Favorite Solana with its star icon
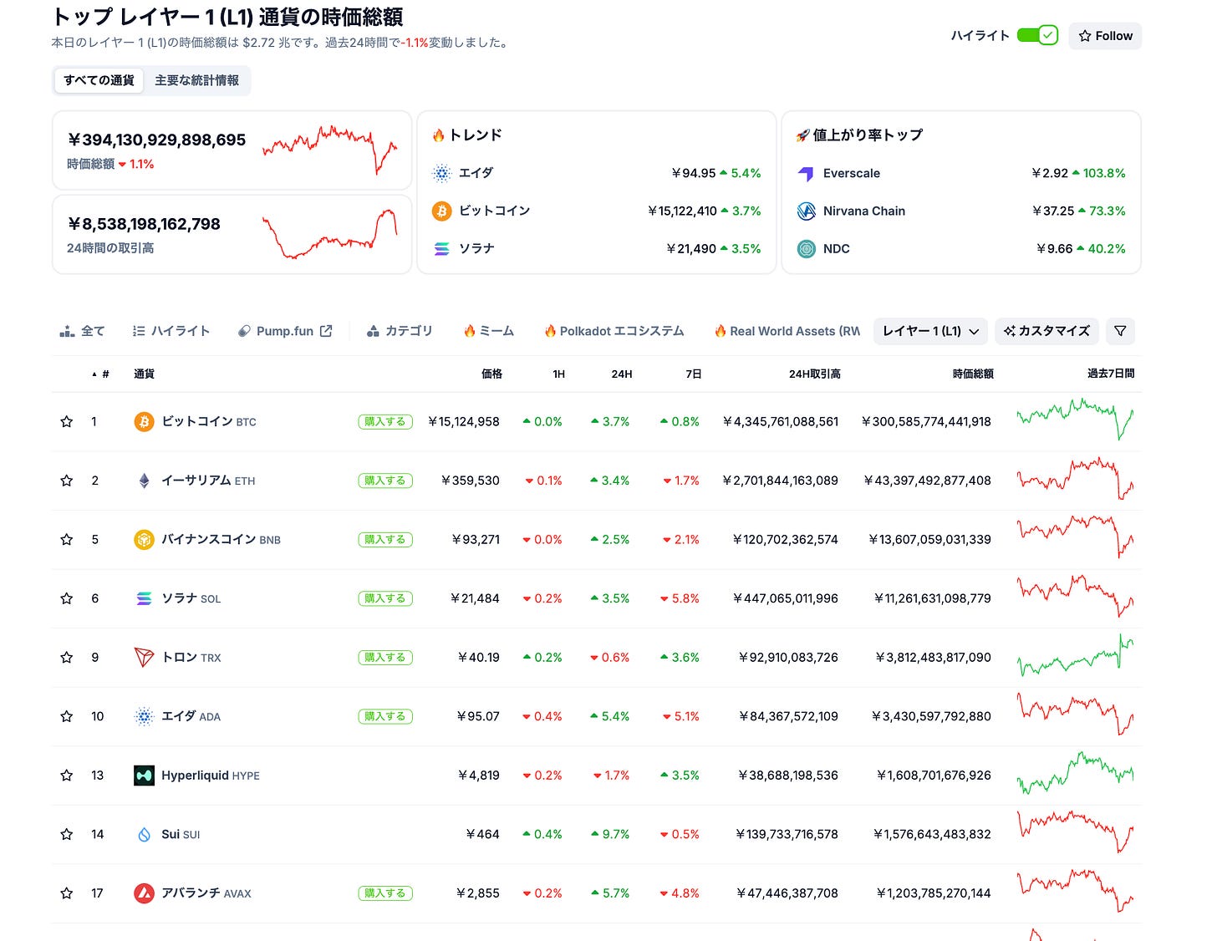Screen dimensions: 1217x941 coord(67,598)
